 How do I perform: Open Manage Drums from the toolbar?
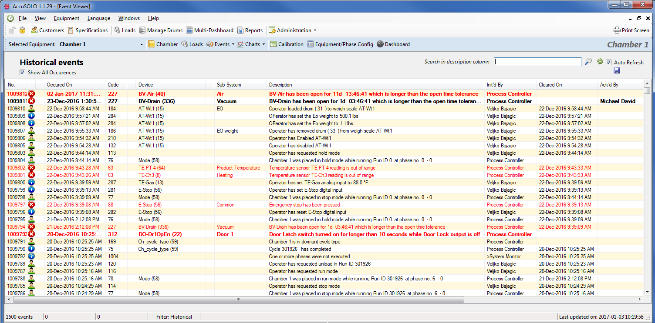pyautogui.click(x=159, y=30)
